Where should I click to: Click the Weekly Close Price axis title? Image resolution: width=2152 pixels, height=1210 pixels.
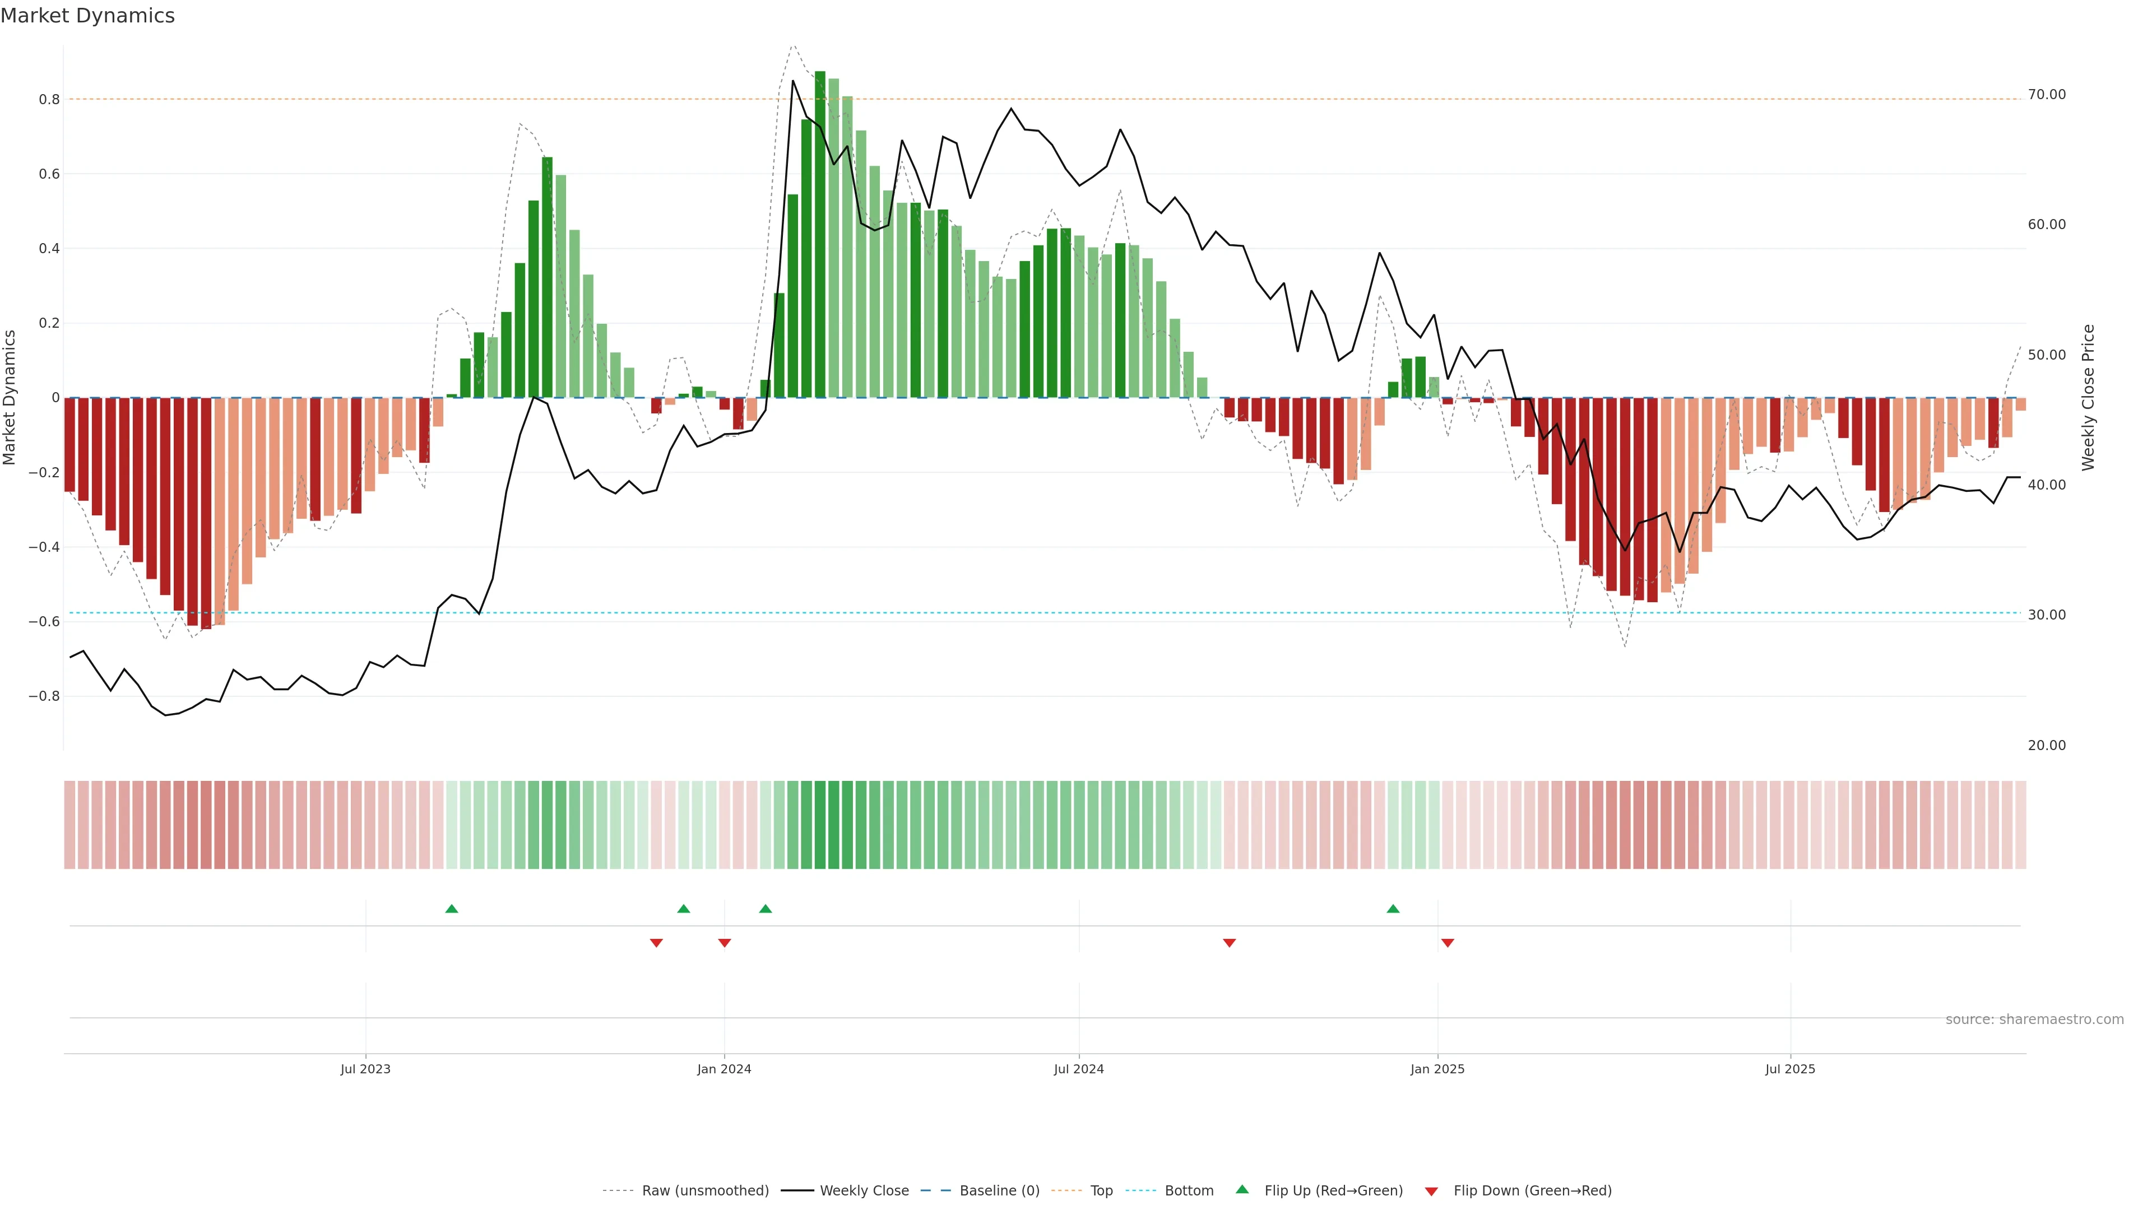pos(2088,398)
